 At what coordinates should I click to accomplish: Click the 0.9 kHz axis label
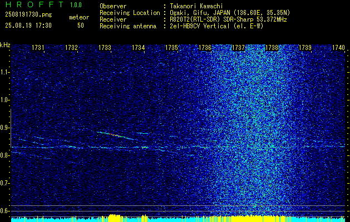(x=4, y=128)
